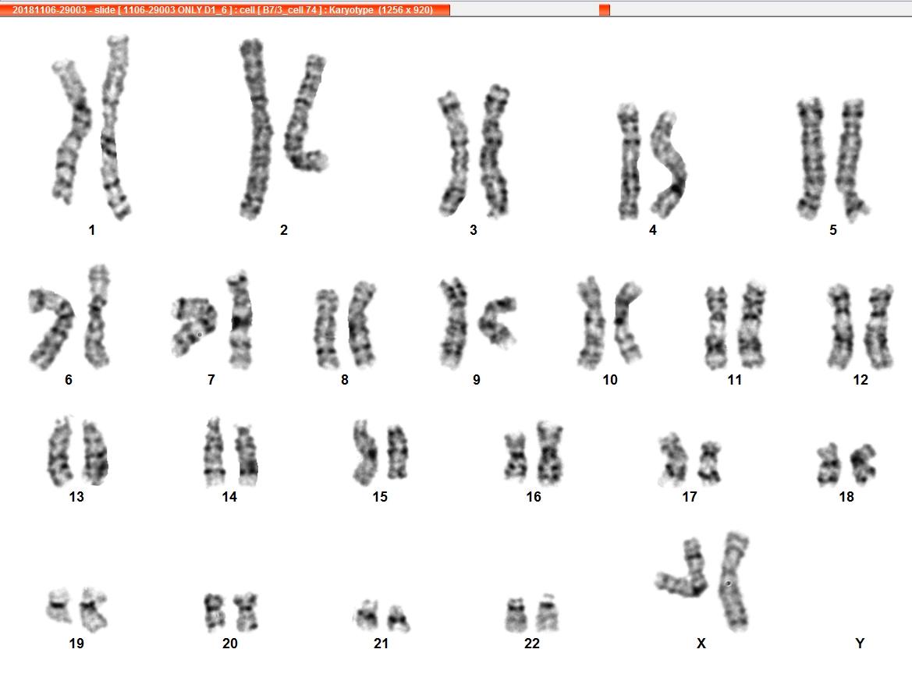Select the bent left chromosome of pair 6
The height and width of the screenshot is (674, 912).
(x=51, y=328)
